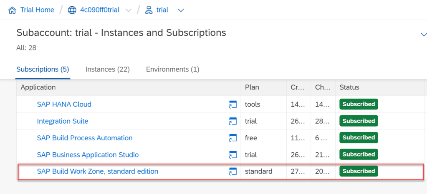The width and height of the screenshot is (427, 194).
Task: Select the Subscriptions (5) tab
Action: point(43,69)
